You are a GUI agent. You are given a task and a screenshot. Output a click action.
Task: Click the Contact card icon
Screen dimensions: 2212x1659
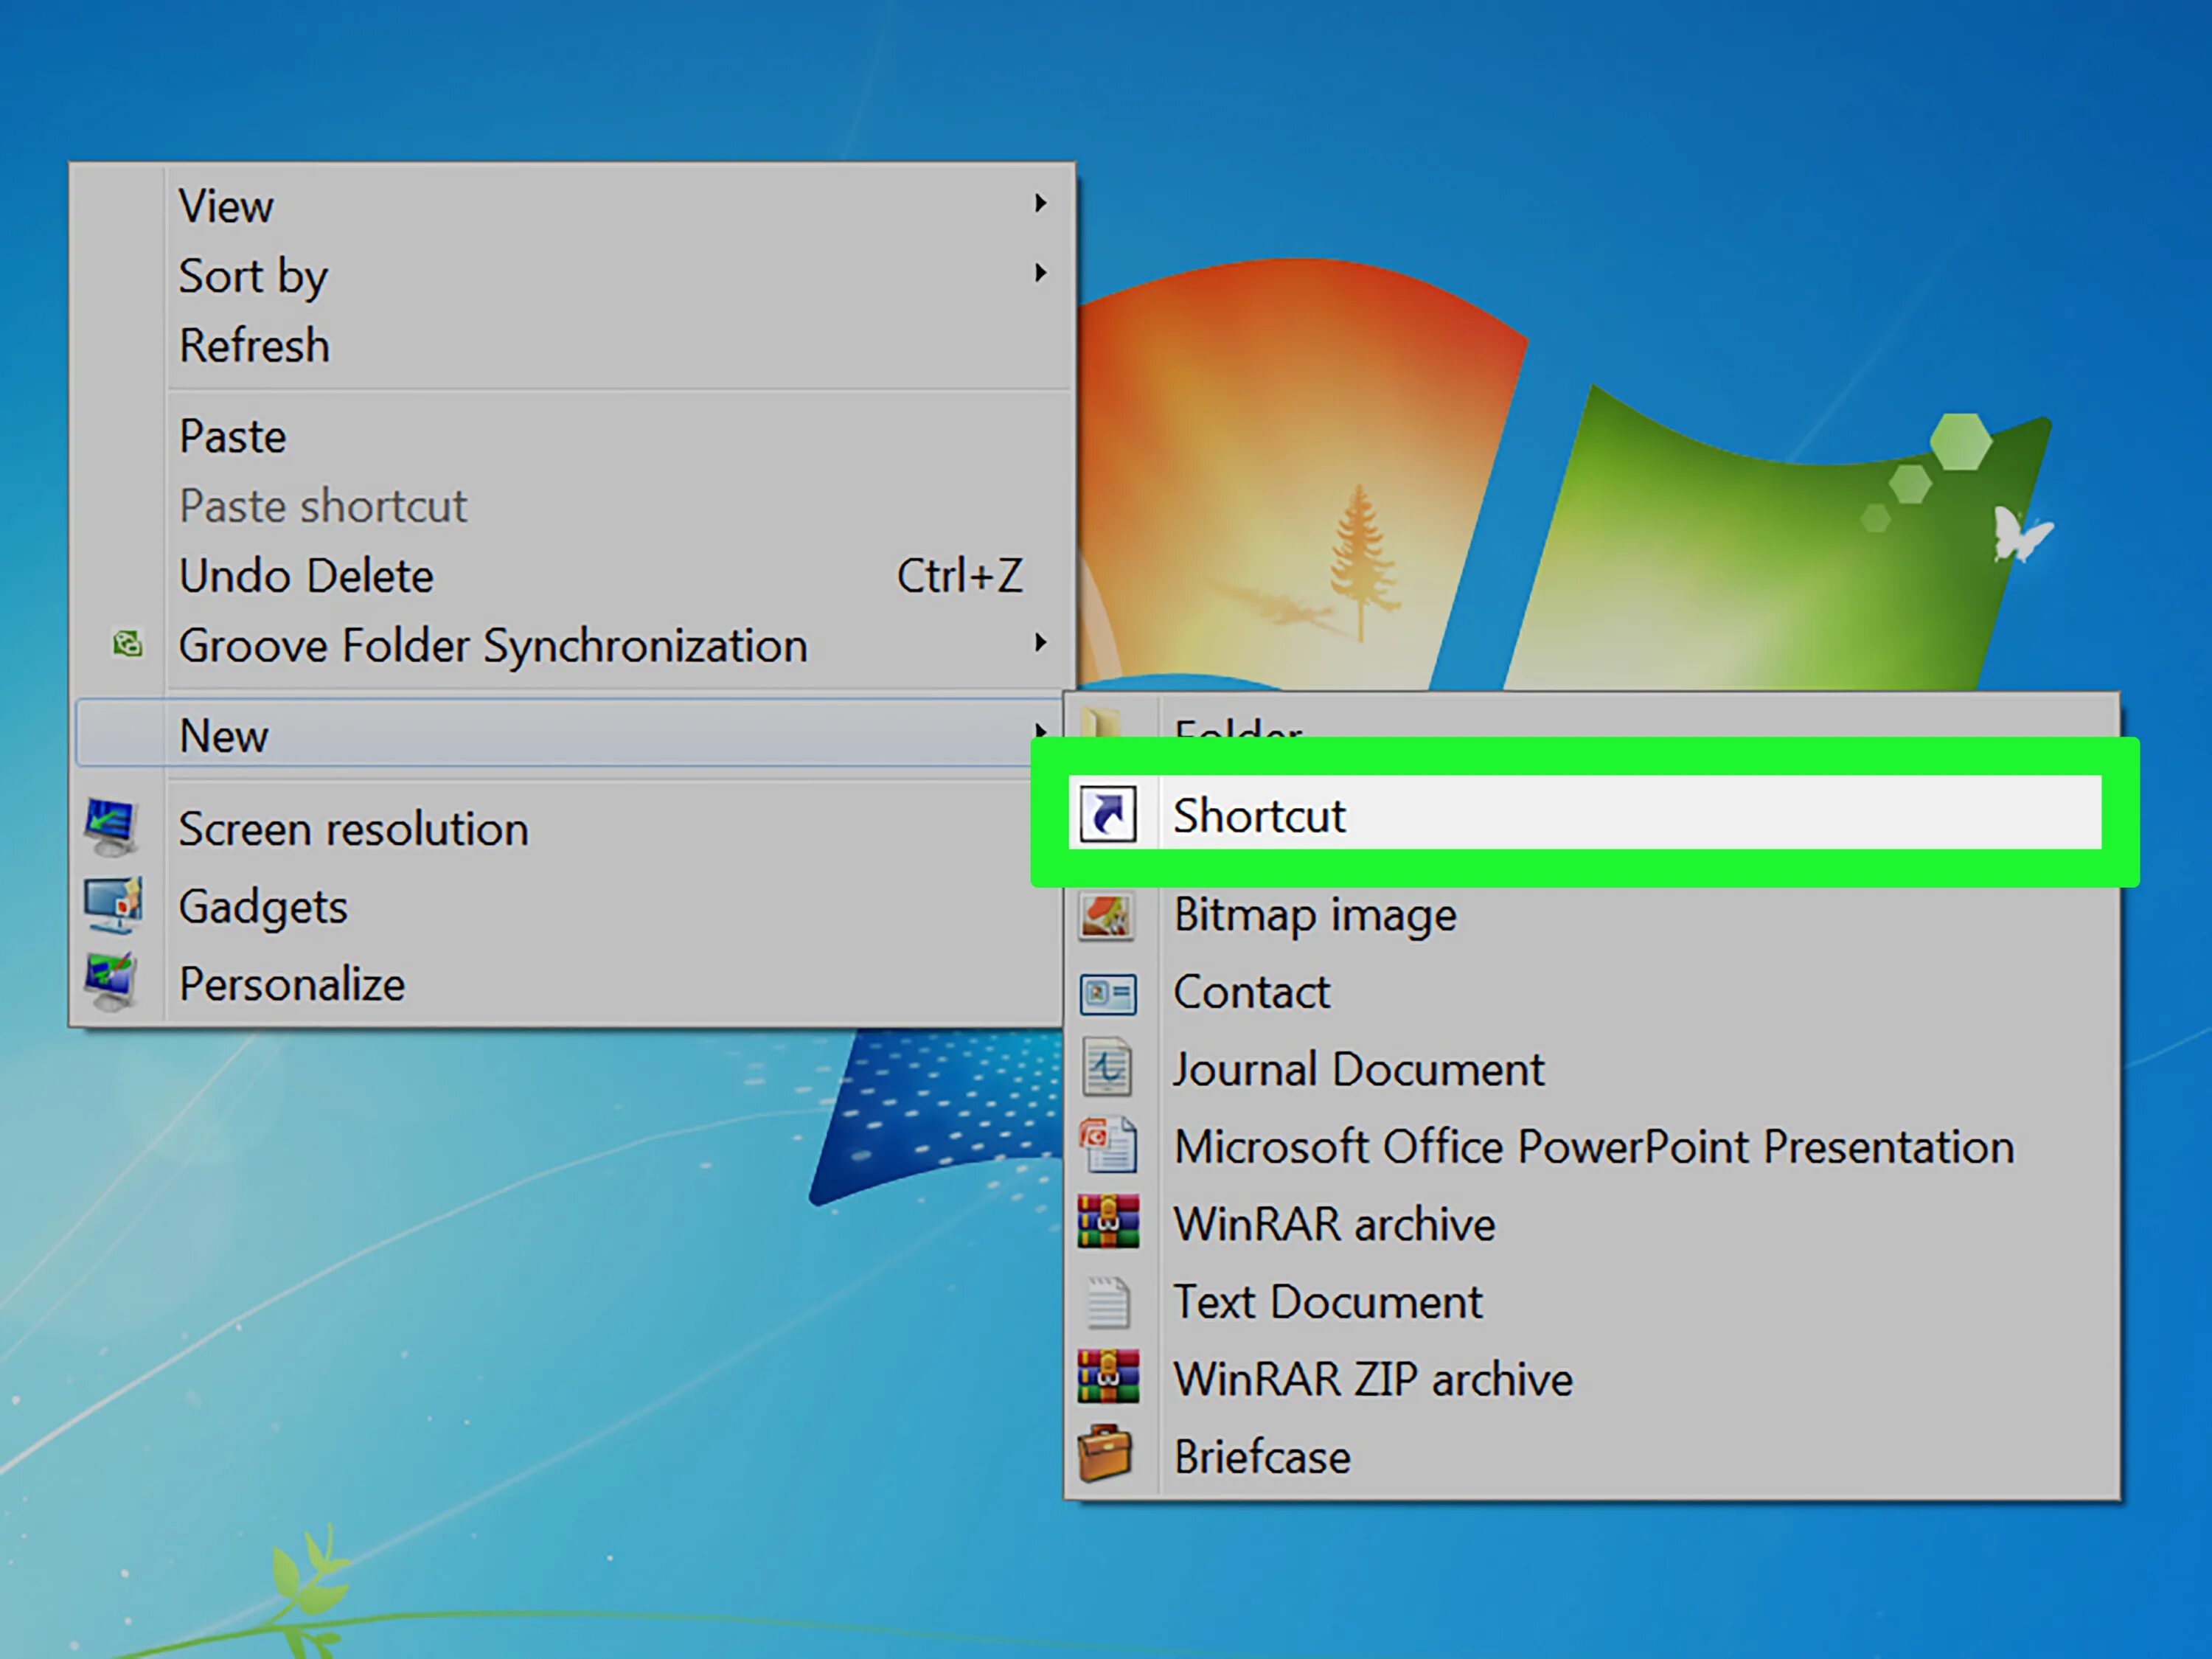tap(1109, 991)
